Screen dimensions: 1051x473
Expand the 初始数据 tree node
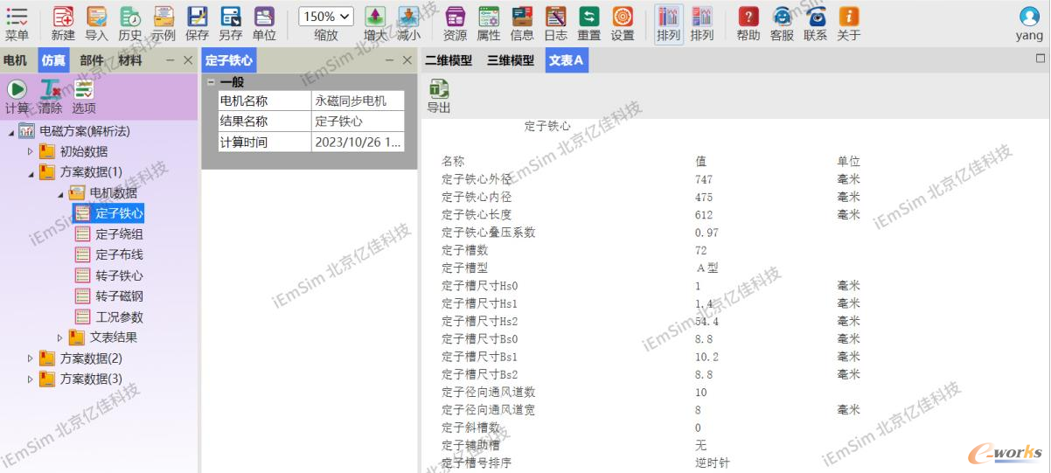coord(31,151)
